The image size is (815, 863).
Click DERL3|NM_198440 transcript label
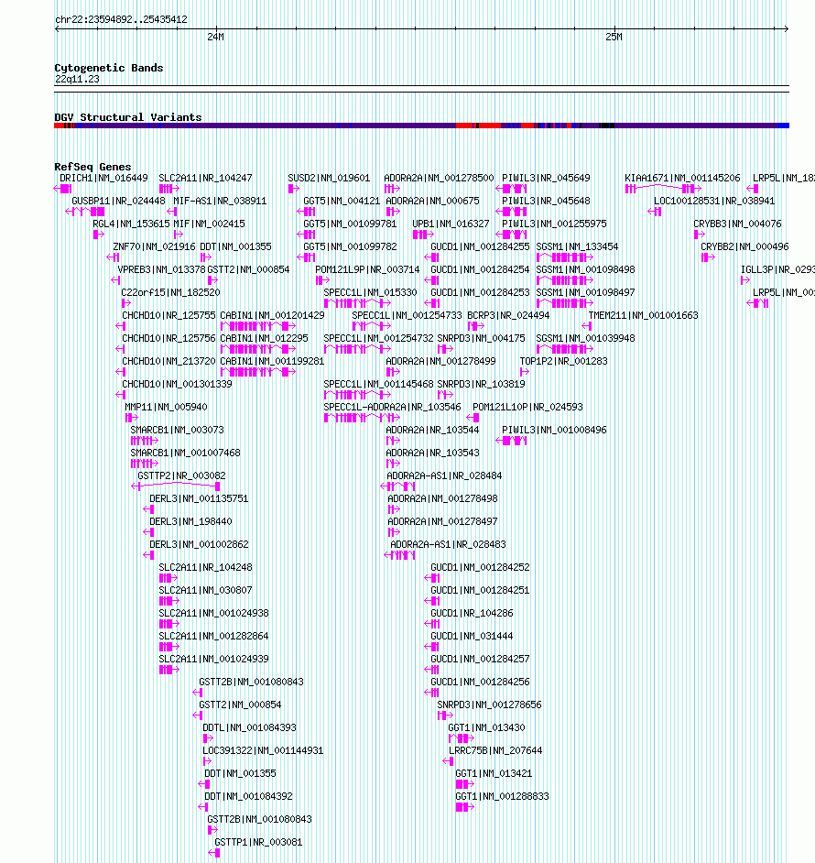pyautogui.click(x=190, y=522)
